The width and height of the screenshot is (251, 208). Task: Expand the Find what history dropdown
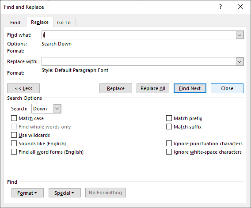[240, 35]
